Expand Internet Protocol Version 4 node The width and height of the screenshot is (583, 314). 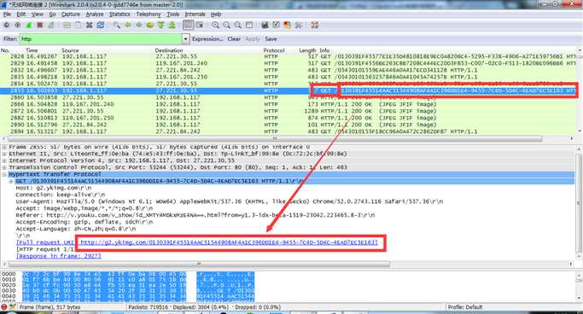coord(4,160)
